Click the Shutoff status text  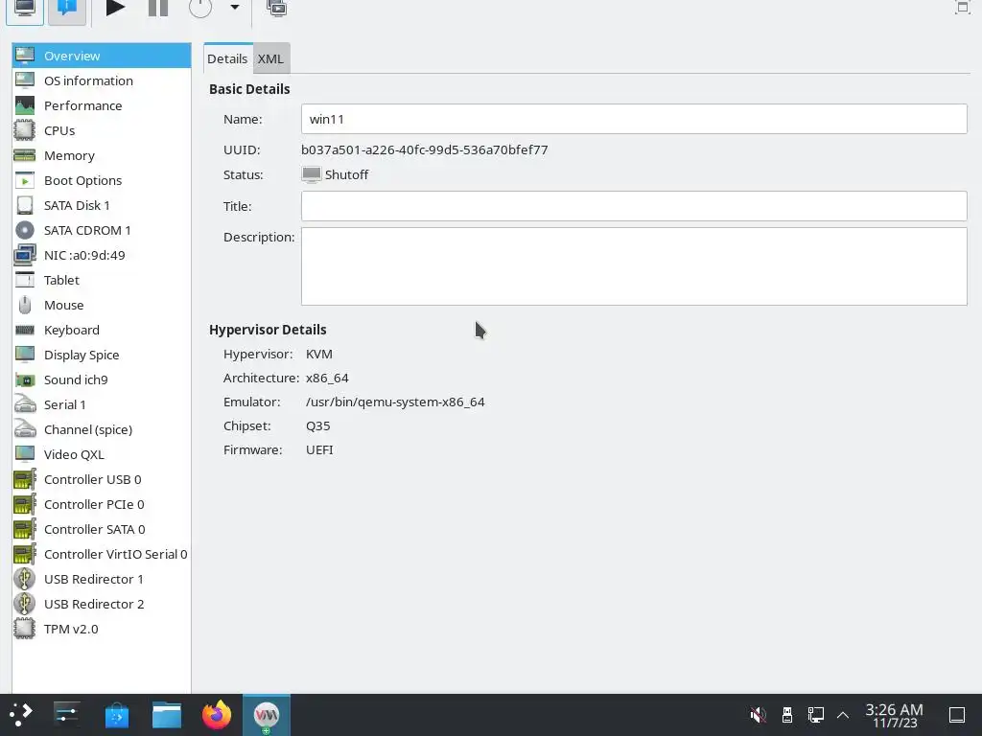[346, 174]
